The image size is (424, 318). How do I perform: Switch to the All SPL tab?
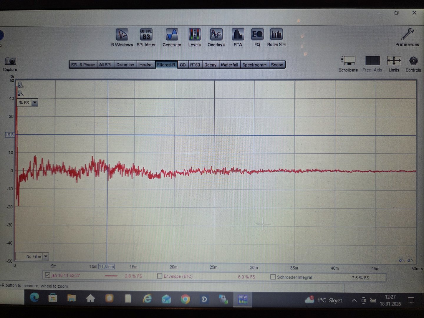106,65
